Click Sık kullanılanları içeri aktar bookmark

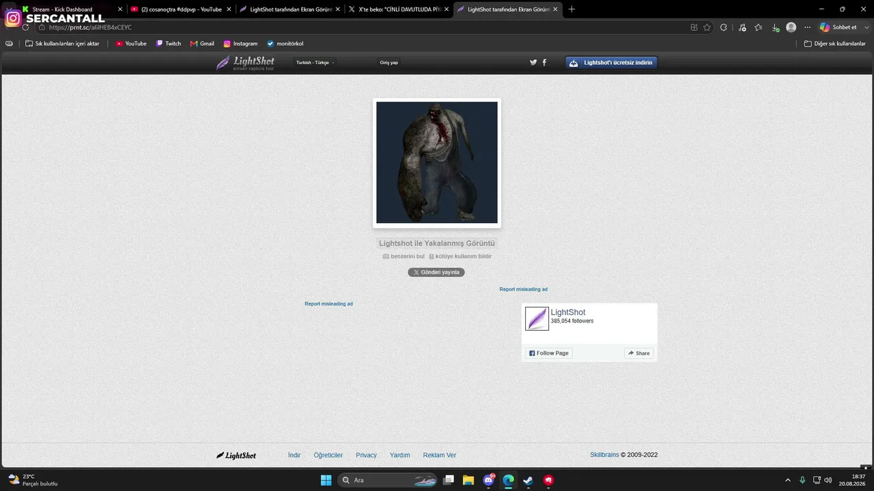pyautogui.click(x=62, y=44)
